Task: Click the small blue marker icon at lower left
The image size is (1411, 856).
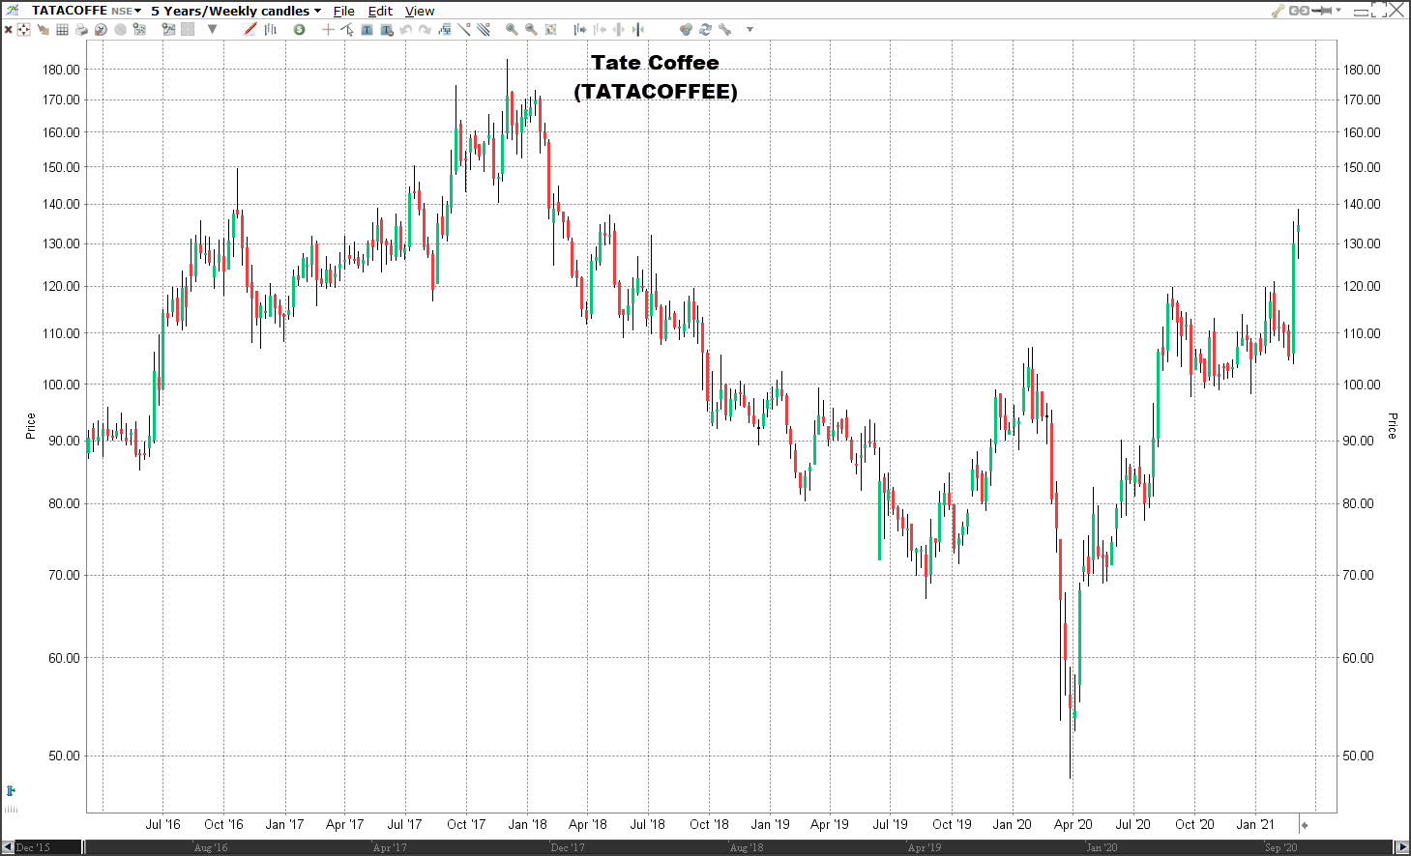Action: [x=11, y=790]
